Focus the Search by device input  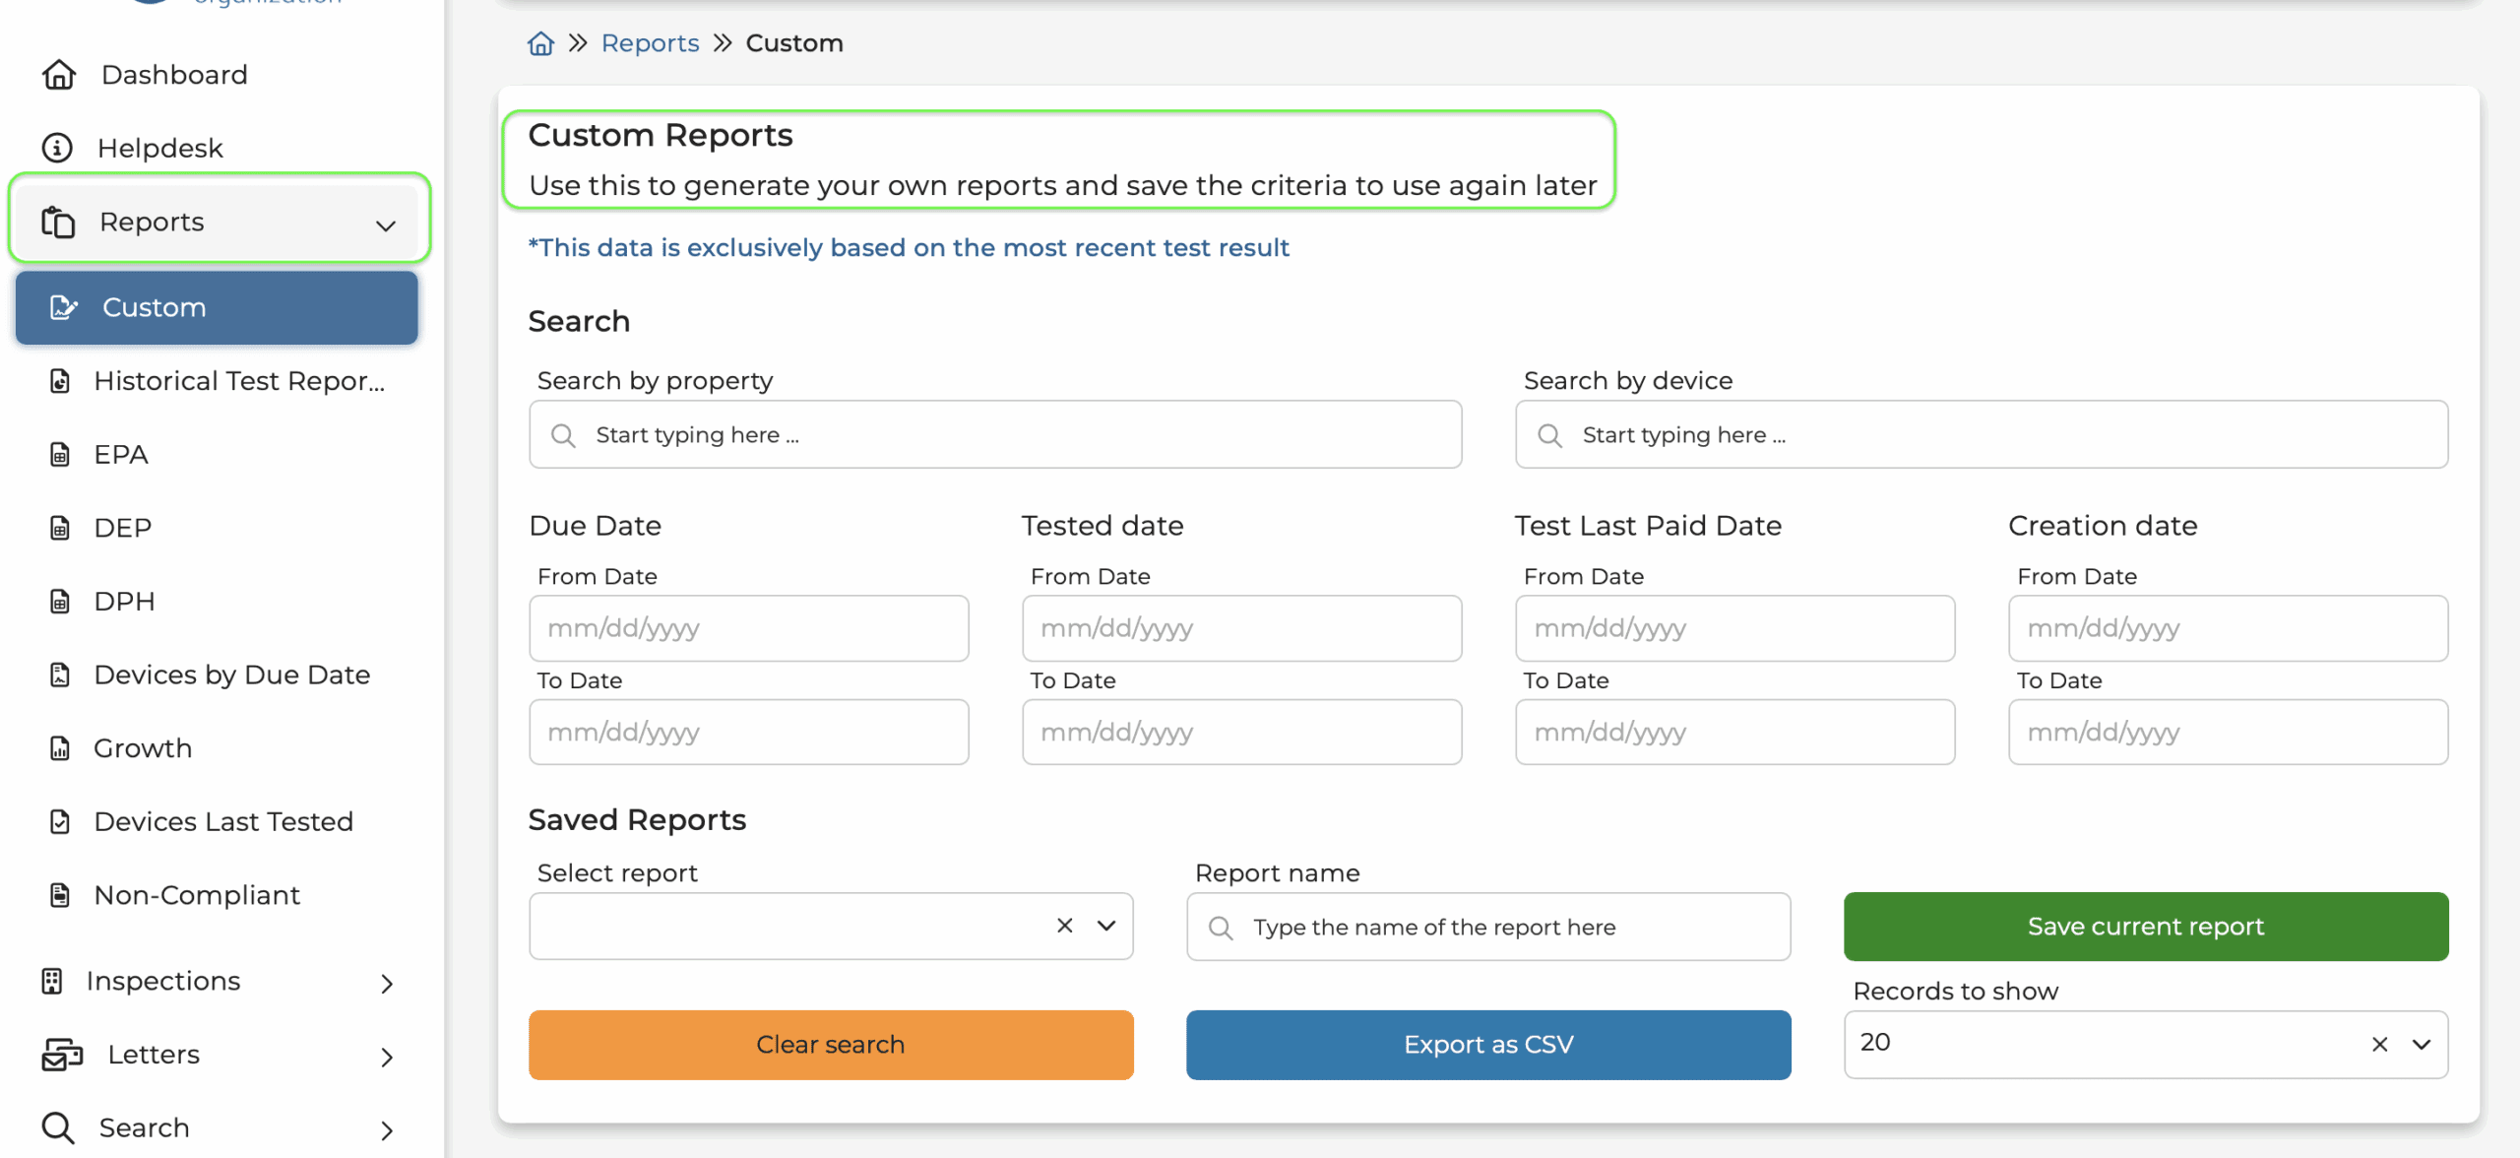pos(1982,434)
